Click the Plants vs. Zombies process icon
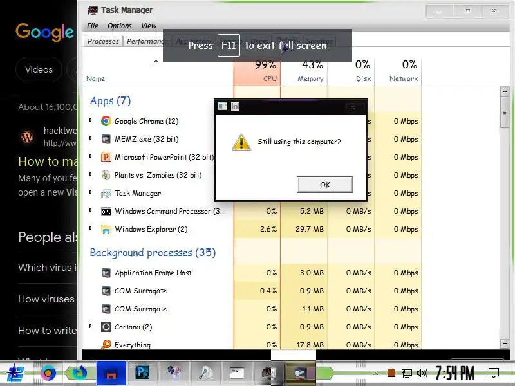The width and height of the screenshot is (515, 386). click(106, 175)
